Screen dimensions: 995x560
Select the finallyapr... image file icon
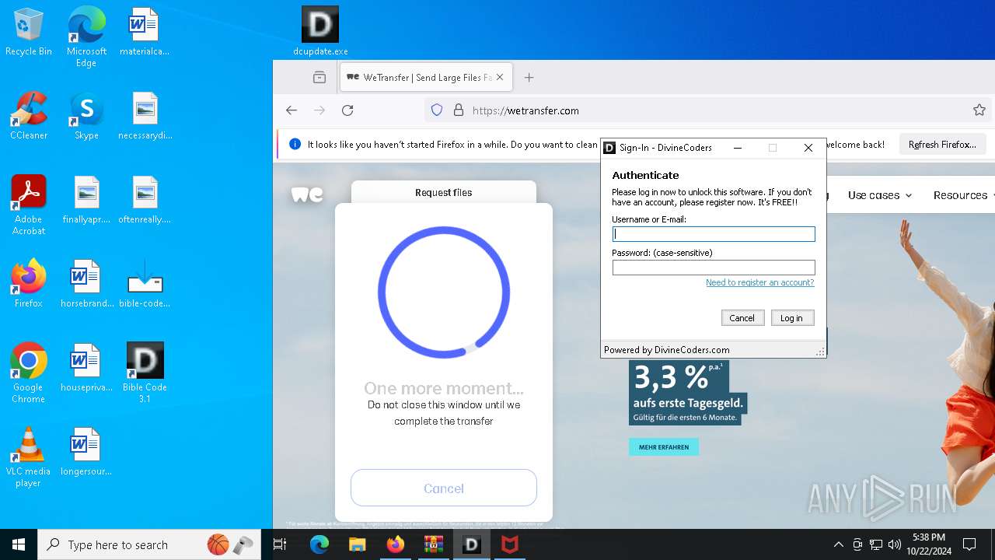pos(86,201)
